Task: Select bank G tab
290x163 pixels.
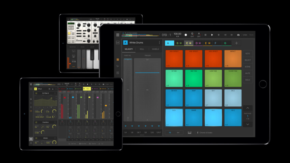Action: point(227,43)
